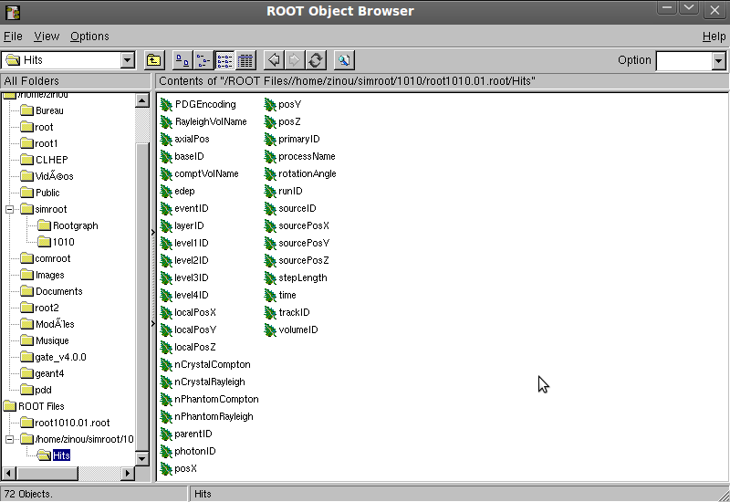Screen dimensions: 730x502
Task: Select the edep leaf icon
Action: [166, 191]
